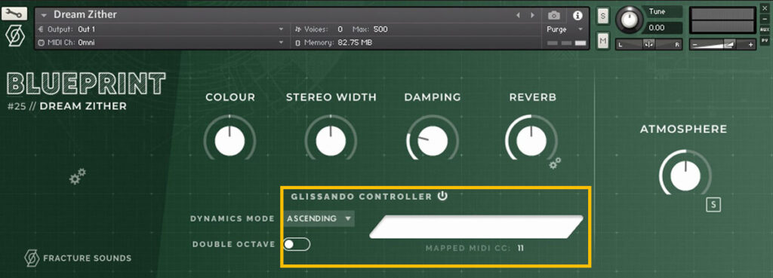Click the Fracture Sounds logo at bottom left
This screenshot has width=773, height=278.
[78, 258]
